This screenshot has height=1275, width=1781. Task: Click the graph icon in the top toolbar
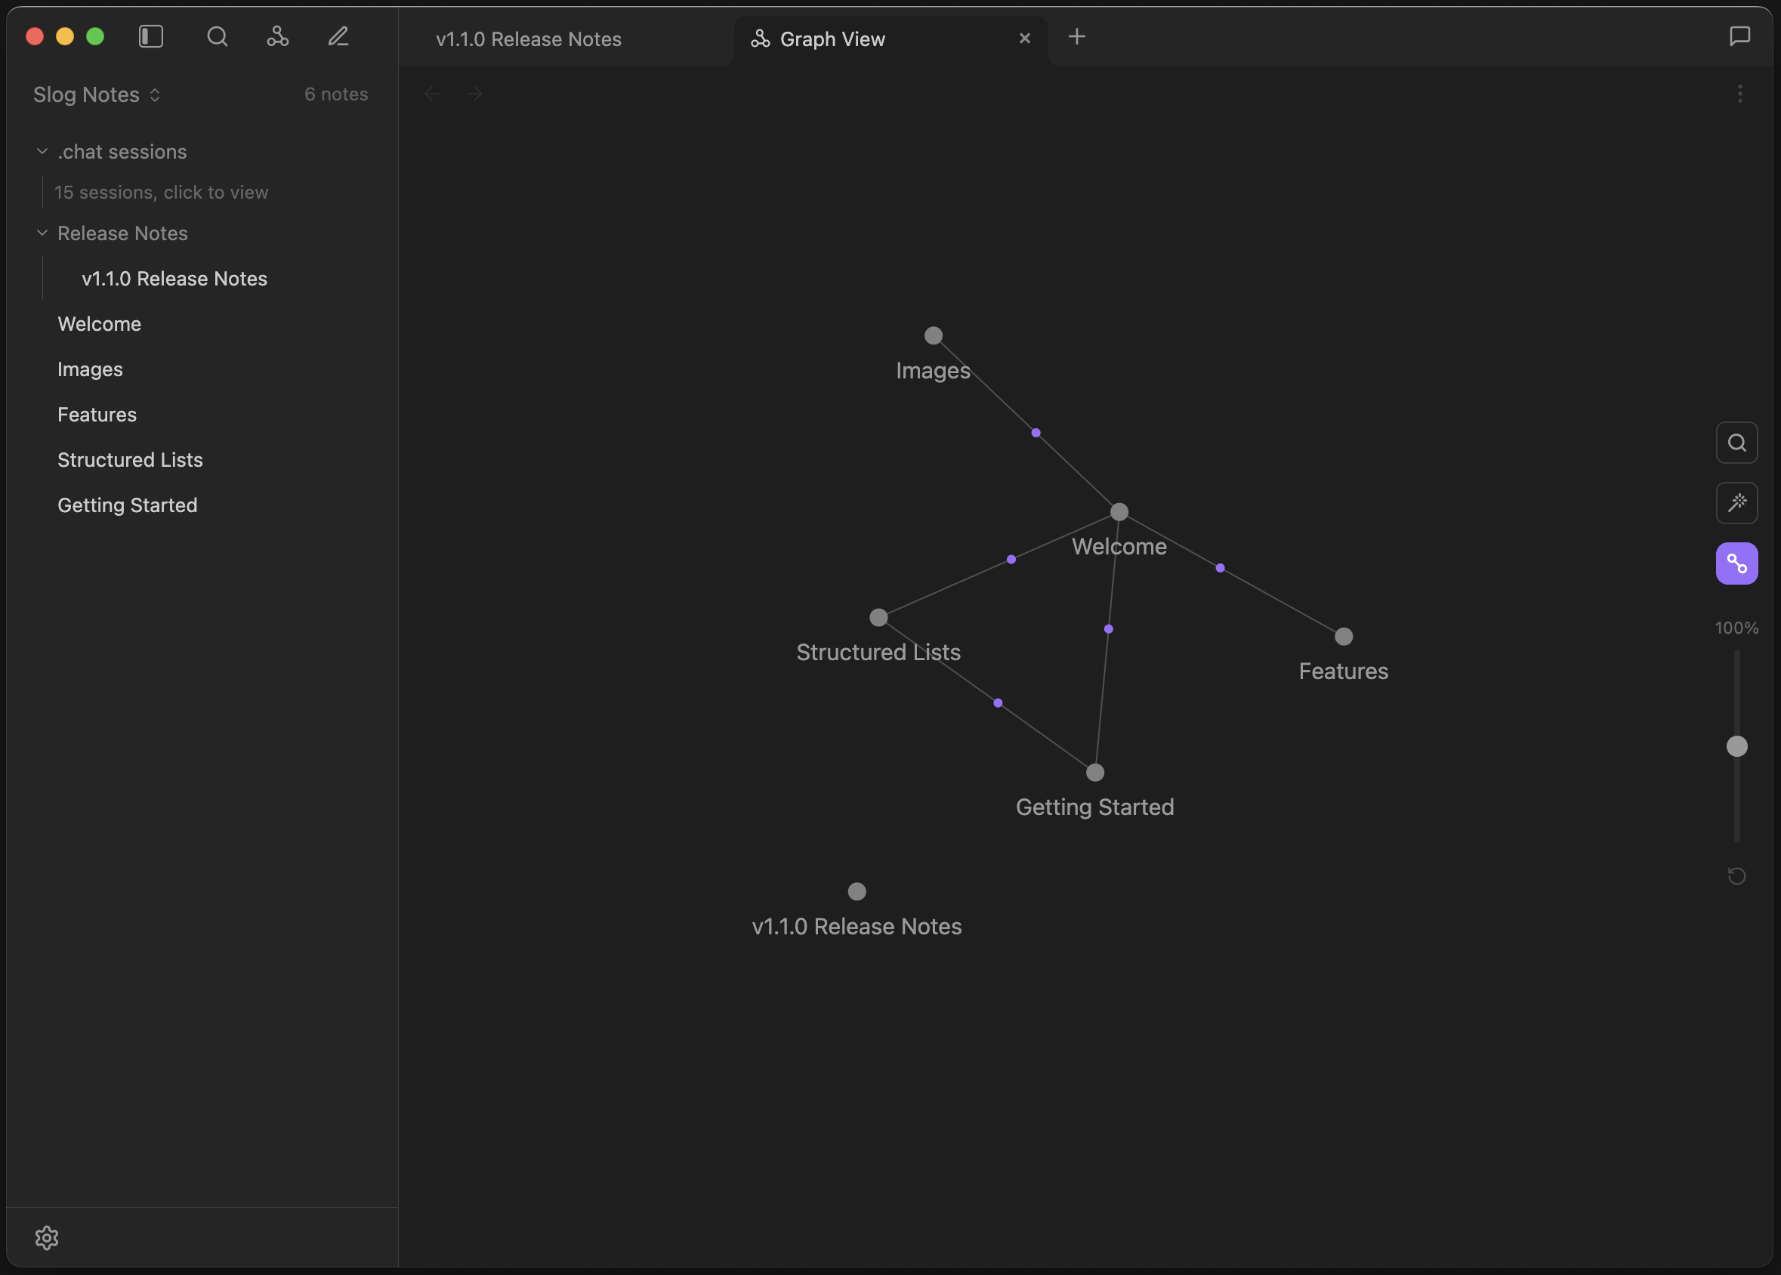point(278,36)
